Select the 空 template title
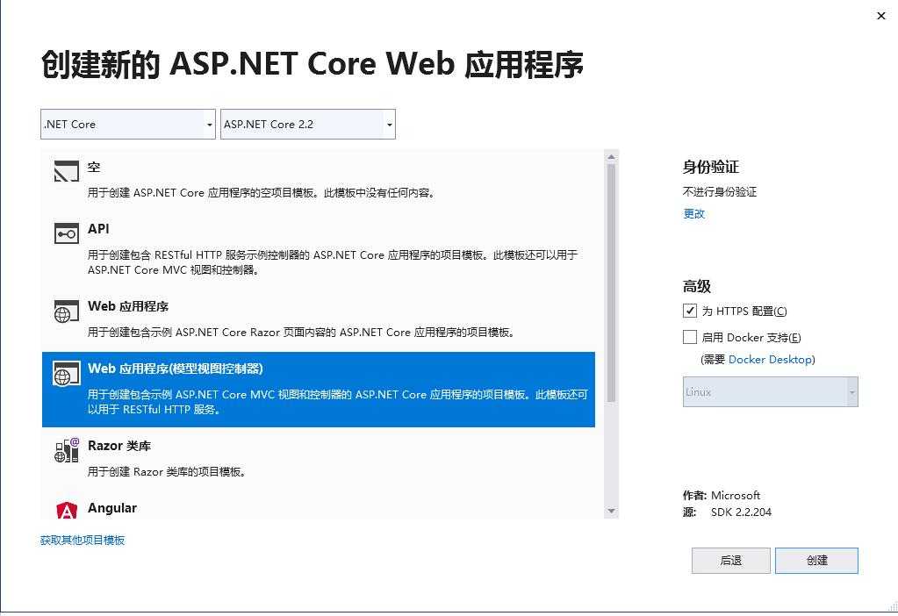Screen dimensions: 898x616 point(94,167)
